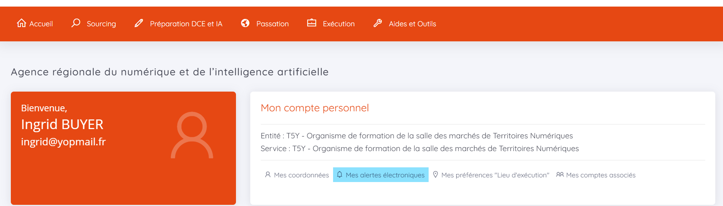
Task: Open the Sourcing menu
Action: [x=101, y=24]
